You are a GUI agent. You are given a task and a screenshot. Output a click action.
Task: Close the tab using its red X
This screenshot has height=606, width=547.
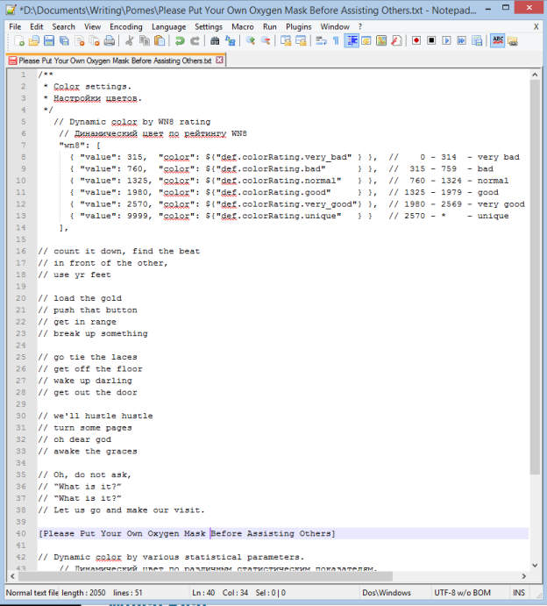pos(219,61)
